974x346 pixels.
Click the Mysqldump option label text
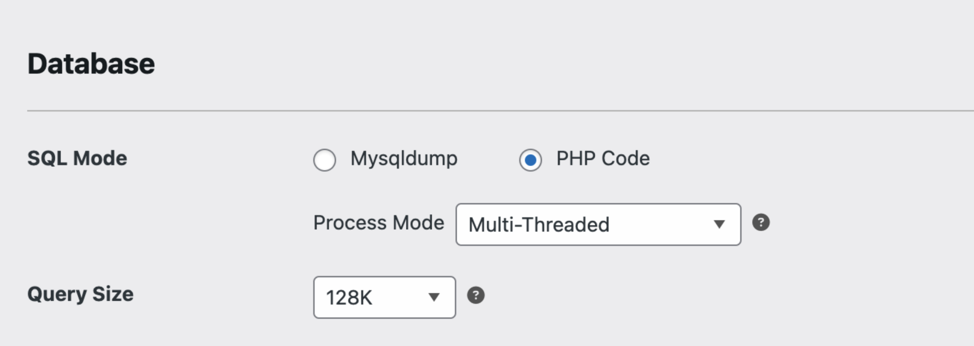tap(404, 158)
